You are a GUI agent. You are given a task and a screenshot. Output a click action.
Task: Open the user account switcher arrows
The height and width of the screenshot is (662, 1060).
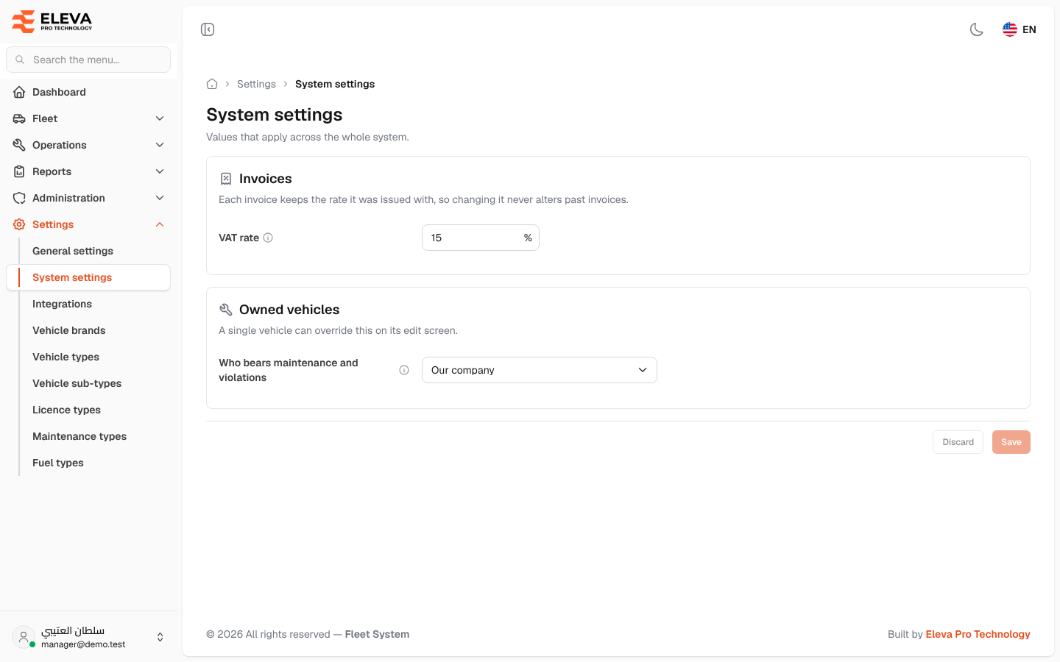160,637
